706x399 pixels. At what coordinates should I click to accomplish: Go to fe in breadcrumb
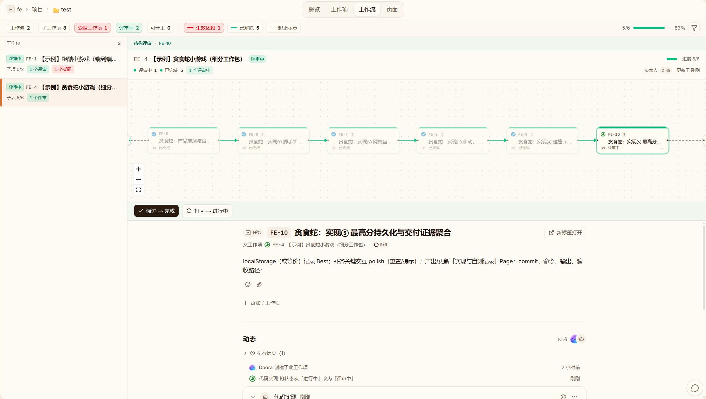(19, 10)
